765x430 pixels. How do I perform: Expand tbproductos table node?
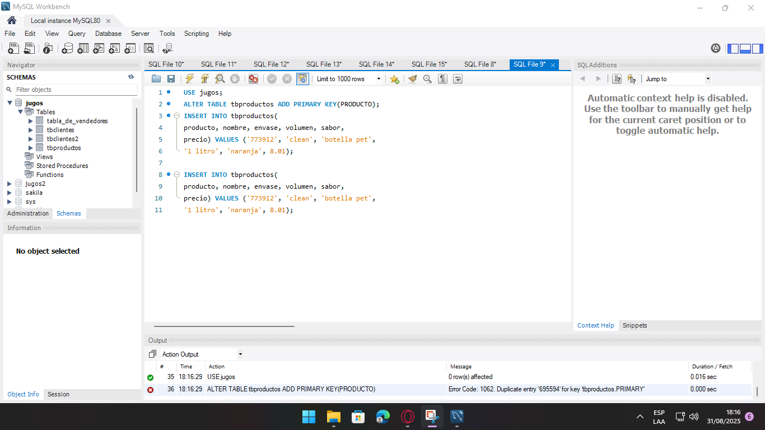pos(31,148)
